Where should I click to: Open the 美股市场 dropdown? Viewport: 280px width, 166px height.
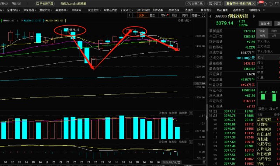coord(62,10)
